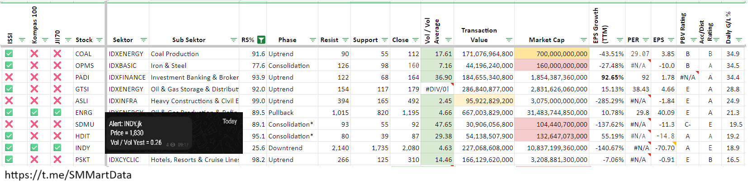Click the green ISSI check for COAL
This screenshot has width=748, height=185.
(9, 54)
